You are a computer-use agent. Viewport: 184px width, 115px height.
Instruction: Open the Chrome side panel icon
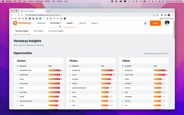[x=165, y=15]
